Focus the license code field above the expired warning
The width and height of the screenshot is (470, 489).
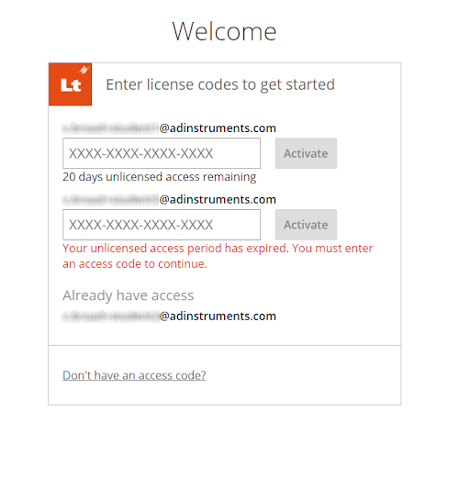(162, 225)
